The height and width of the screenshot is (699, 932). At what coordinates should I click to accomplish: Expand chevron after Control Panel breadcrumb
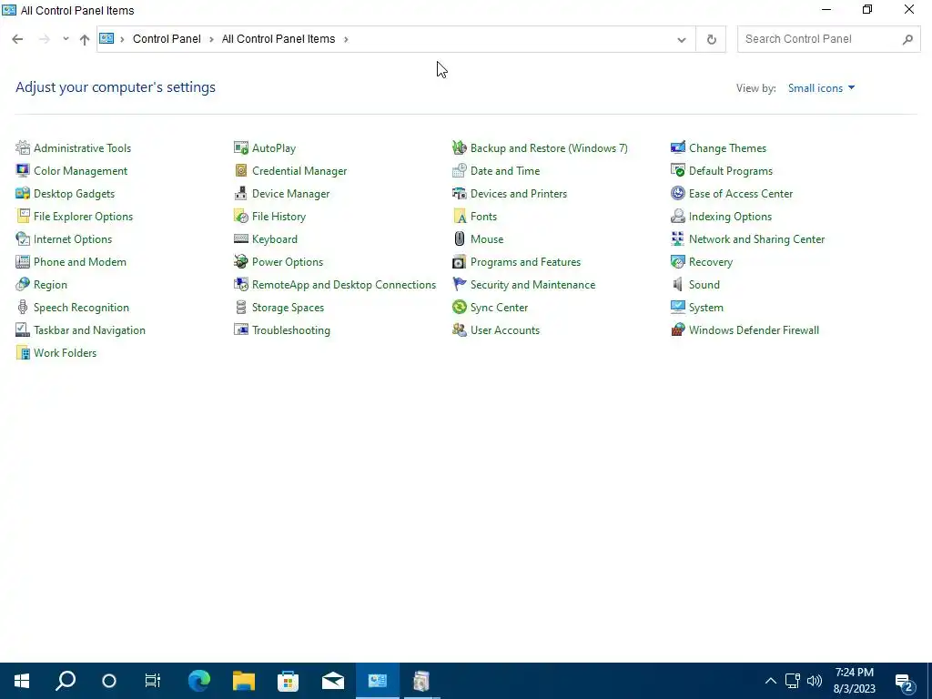[x=211, y=39]
